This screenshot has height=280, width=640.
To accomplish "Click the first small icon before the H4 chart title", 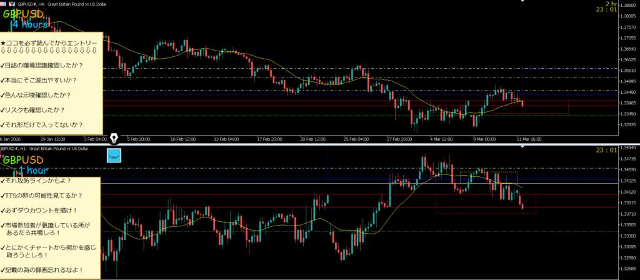I will [x=3, y=3].
